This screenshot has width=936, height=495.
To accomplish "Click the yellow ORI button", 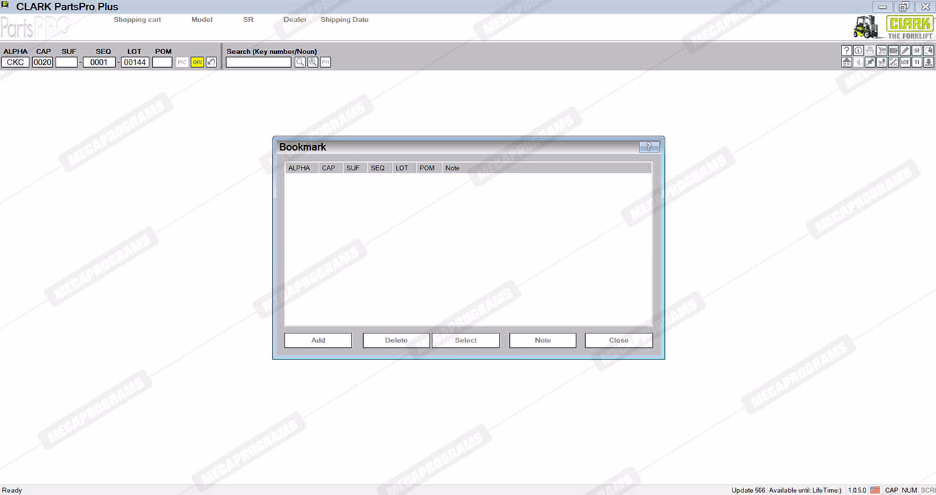I will [197, 62].
